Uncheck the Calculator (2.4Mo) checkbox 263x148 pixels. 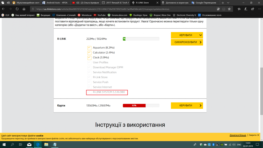[x=89, y=53]
